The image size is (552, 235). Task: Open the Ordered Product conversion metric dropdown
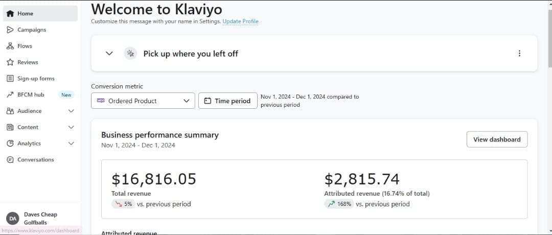tap(143, 101)
